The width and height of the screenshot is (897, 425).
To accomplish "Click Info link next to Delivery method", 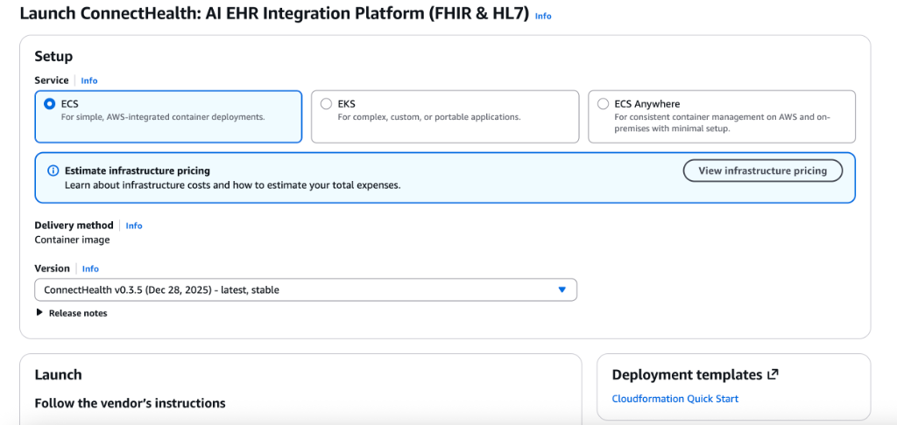I will 133,226.
